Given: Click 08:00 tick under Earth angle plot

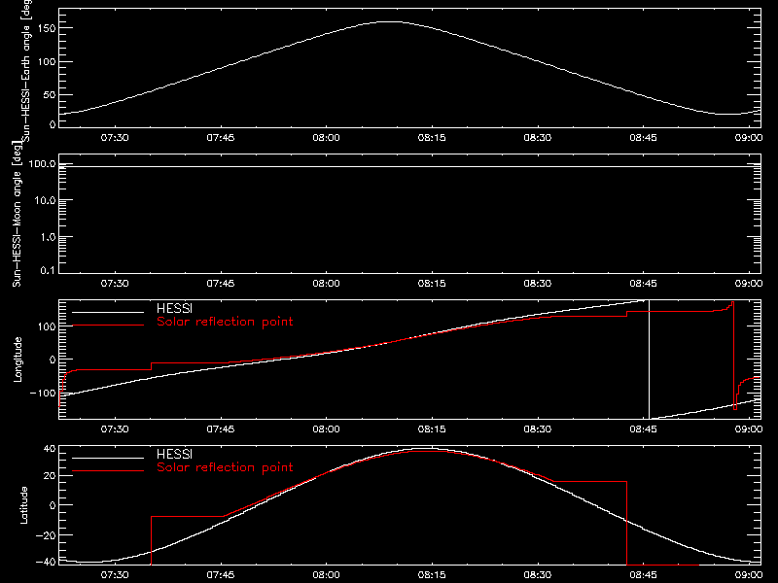Looking at the screenshot, I should point(326,137).
